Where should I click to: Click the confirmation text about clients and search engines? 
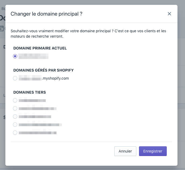(x=88, y=34)
